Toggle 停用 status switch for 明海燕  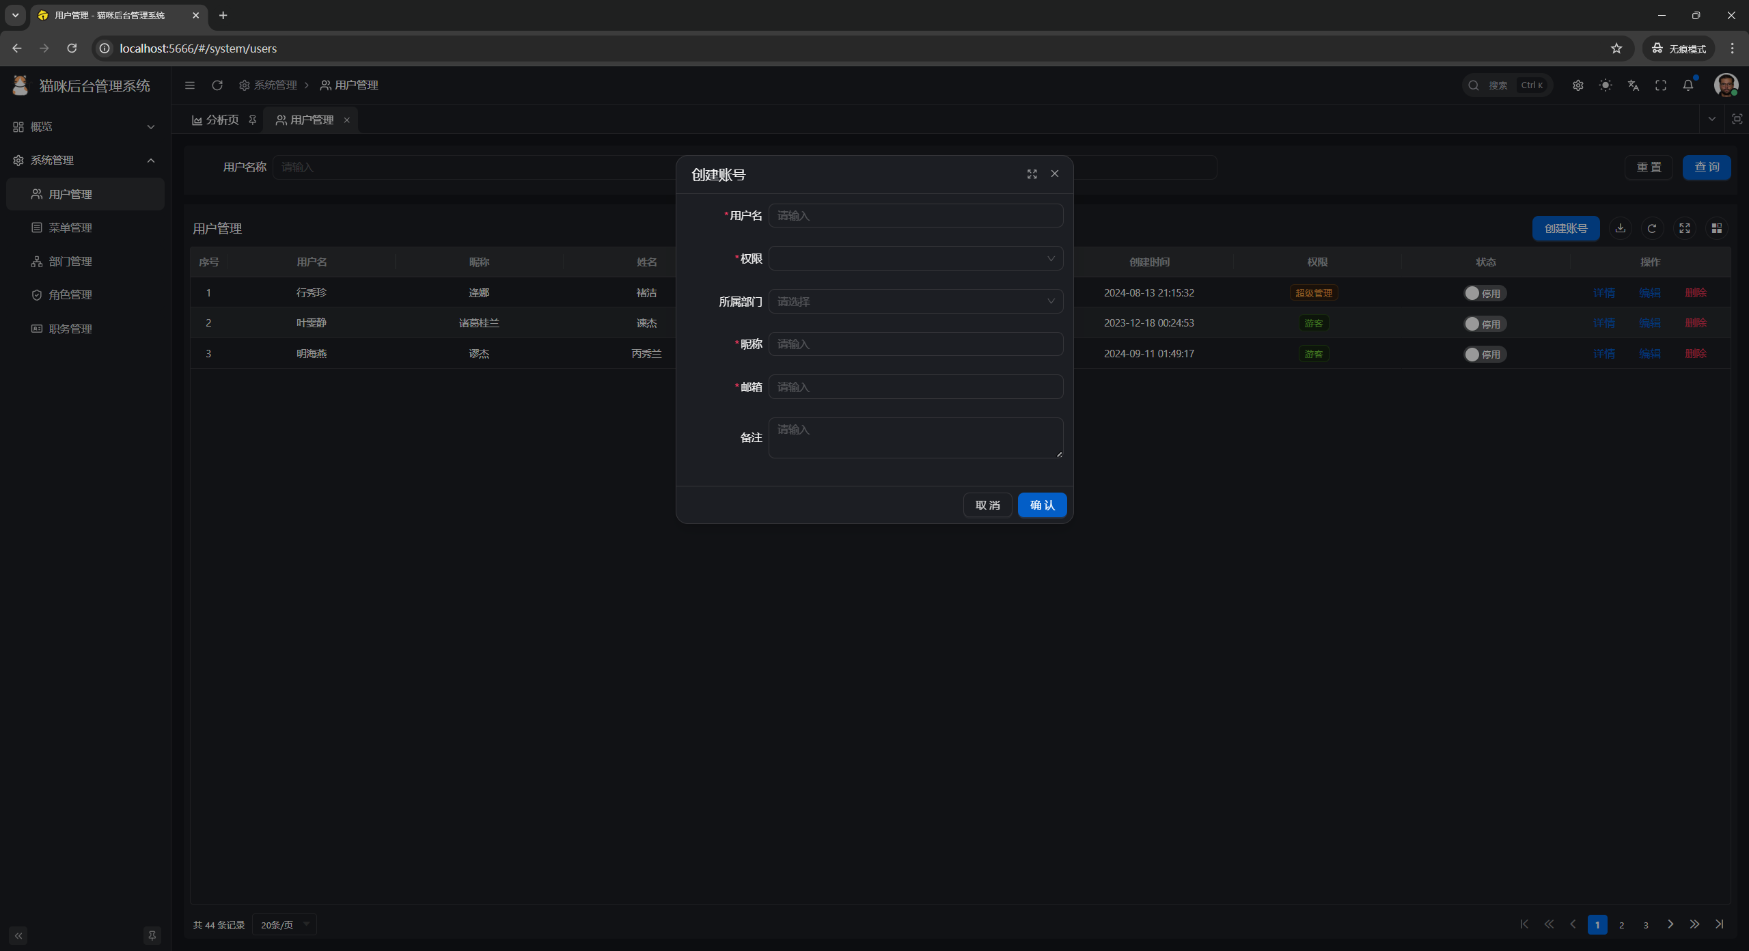pyautogui.click(x=1484, y=354)
